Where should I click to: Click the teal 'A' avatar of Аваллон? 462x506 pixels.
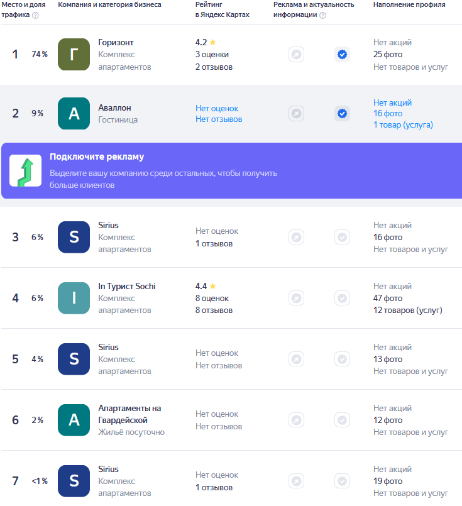(74, 114)
